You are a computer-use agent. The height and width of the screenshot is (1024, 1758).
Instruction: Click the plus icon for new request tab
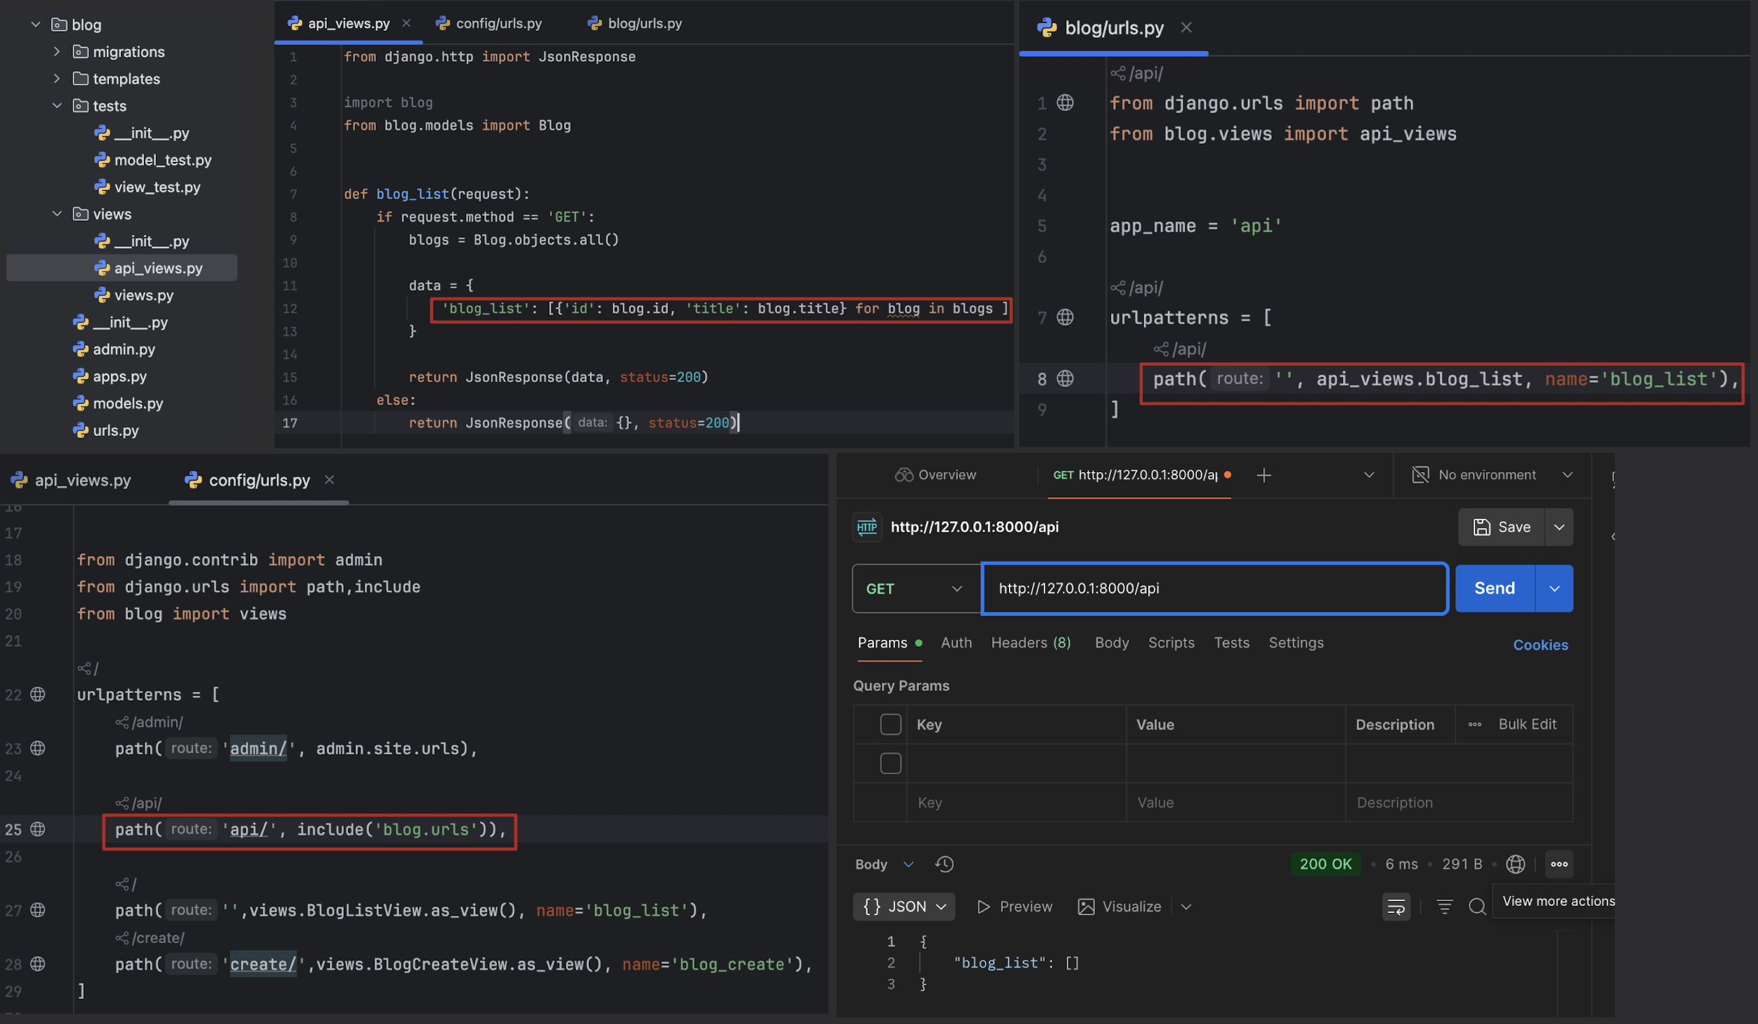tap(1263, 476)
